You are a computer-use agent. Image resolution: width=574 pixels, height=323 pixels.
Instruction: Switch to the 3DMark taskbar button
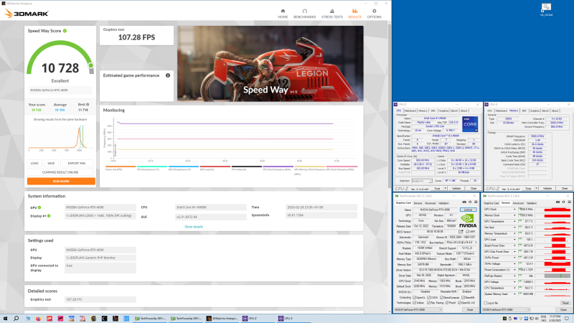point(222,319)
